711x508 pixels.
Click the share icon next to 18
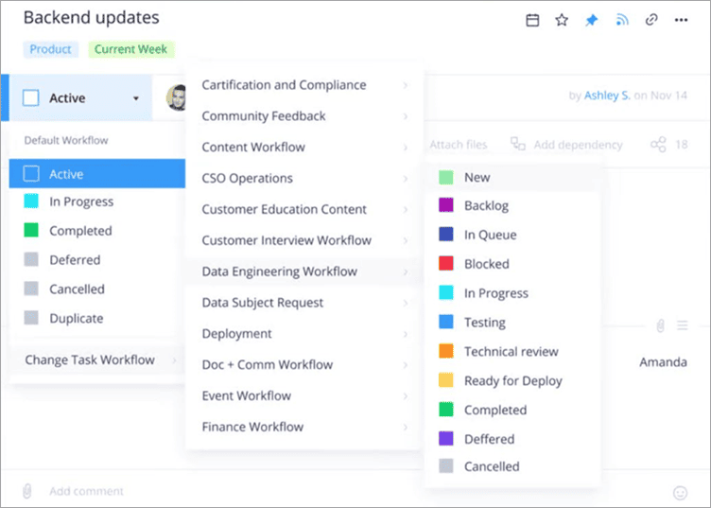click(x=658, y=145)
